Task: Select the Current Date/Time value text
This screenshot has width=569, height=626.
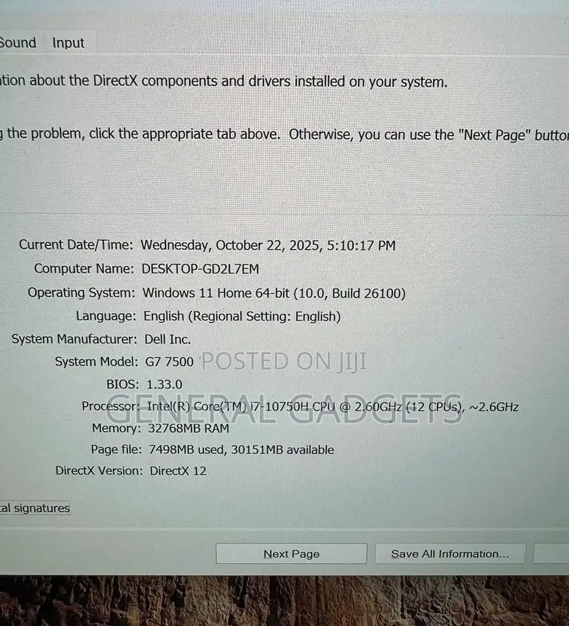Action: (268, 245)
